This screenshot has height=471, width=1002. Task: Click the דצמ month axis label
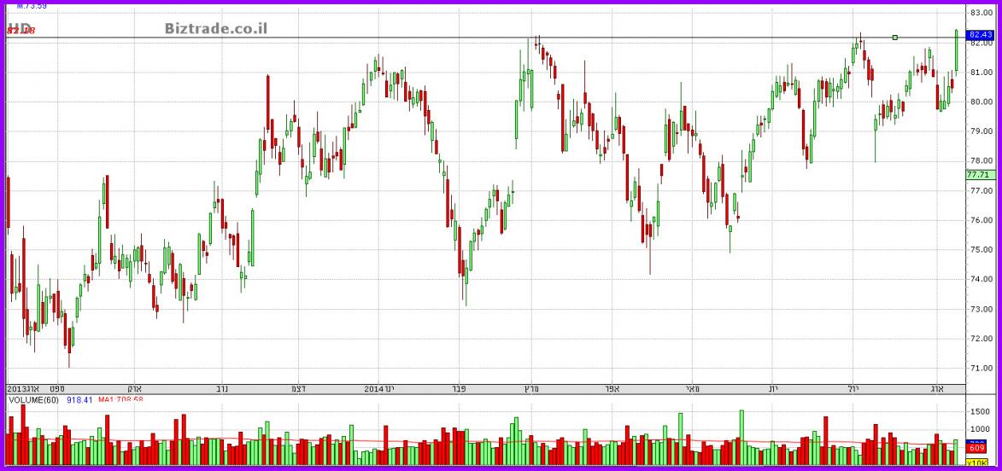point(299,387)
